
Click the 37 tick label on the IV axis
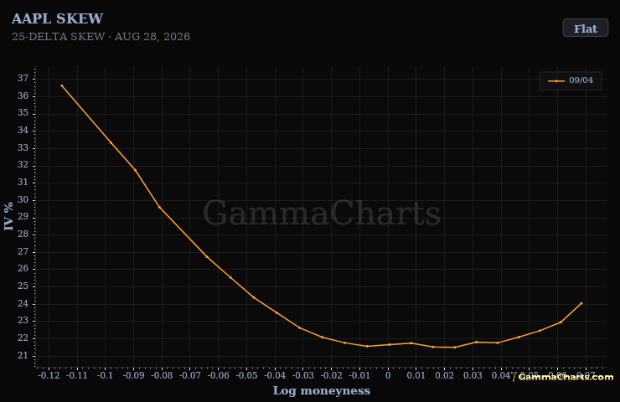23,79
